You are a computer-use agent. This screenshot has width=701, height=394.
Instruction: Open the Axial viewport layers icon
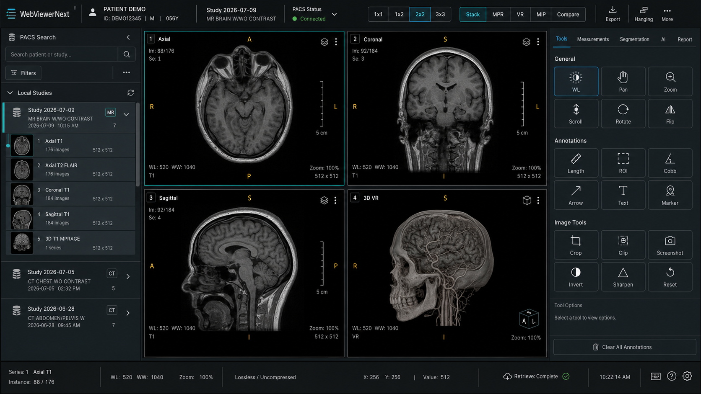click(x=325, y=42)
